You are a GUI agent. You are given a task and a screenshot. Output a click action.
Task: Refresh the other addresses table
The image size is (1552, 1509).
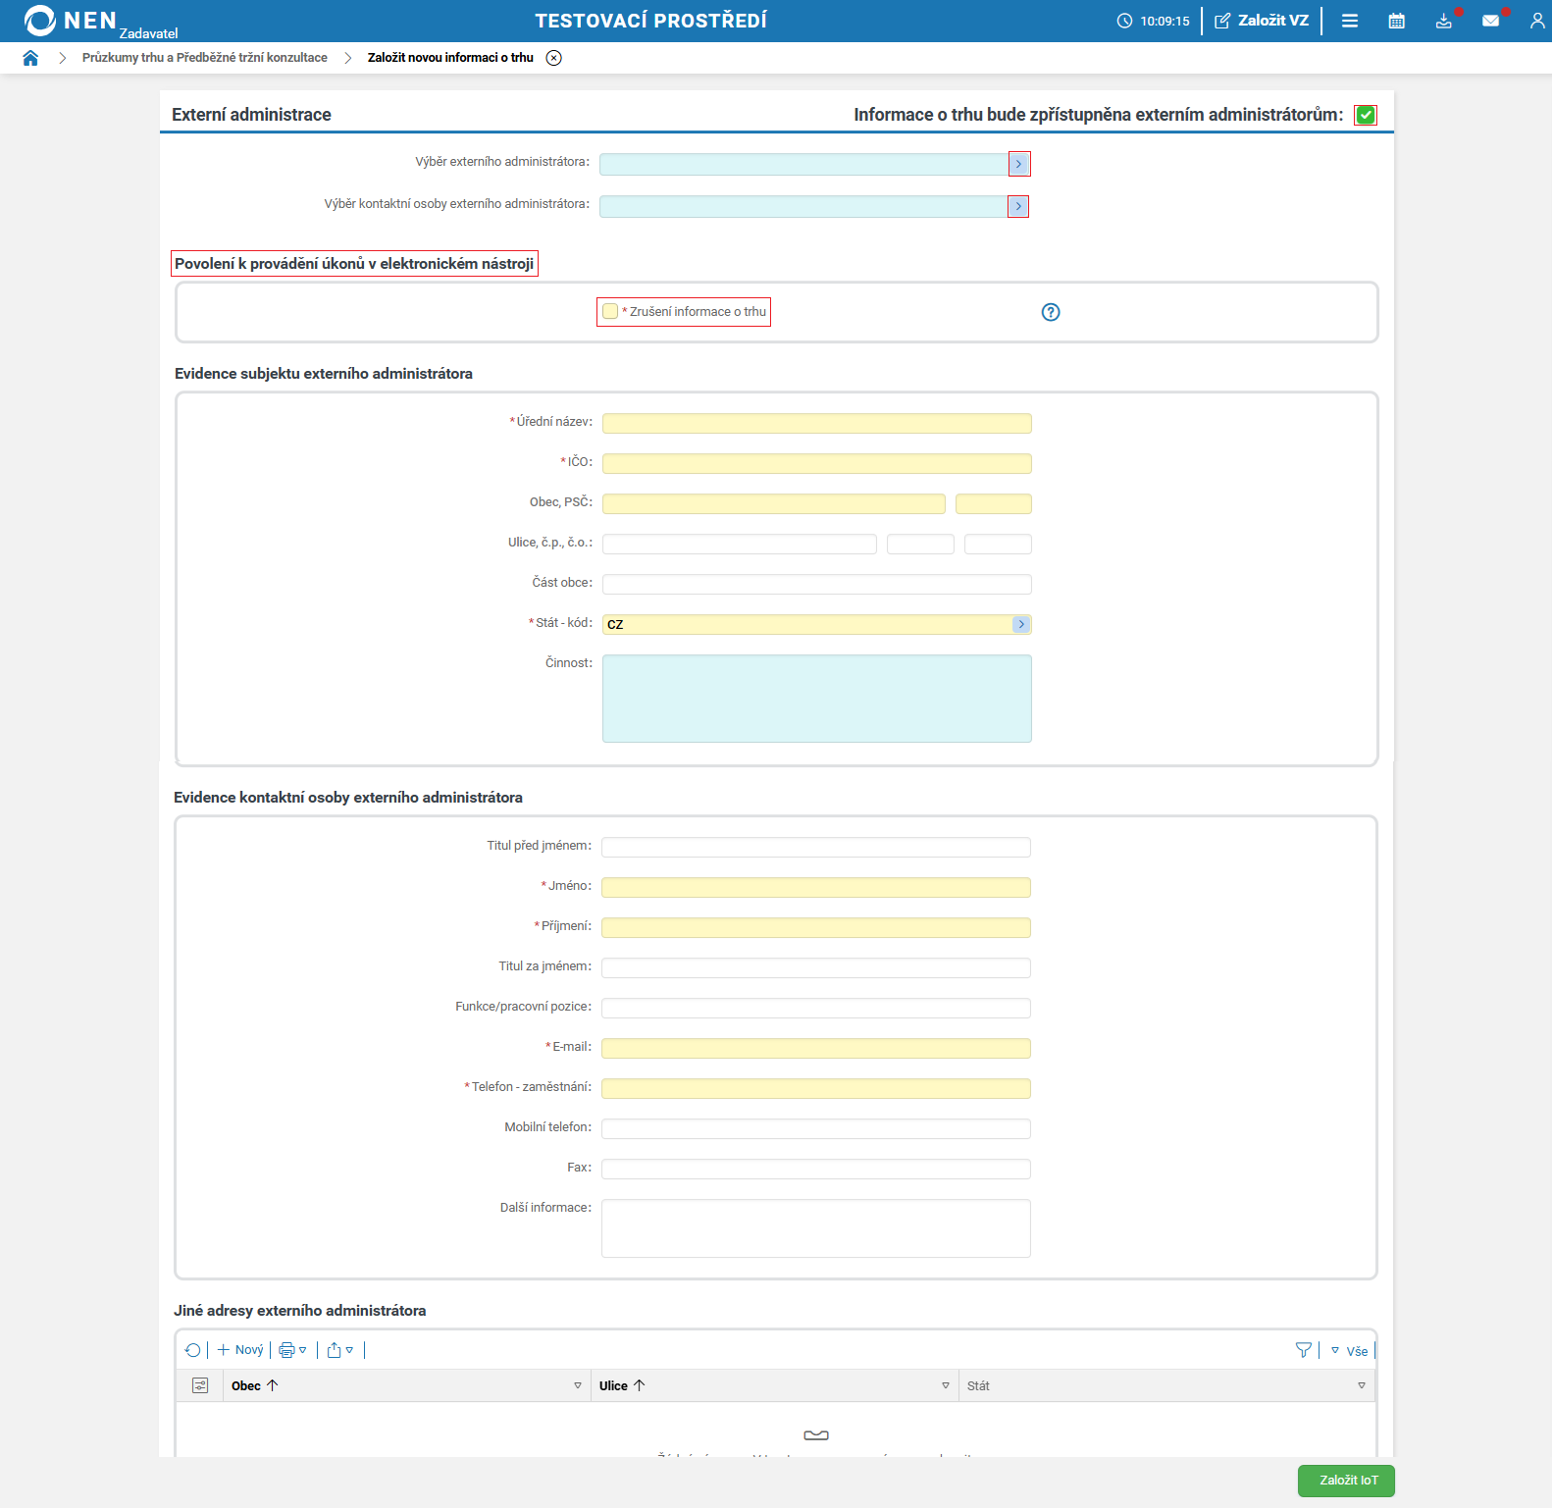click(x=192, y=1350)
